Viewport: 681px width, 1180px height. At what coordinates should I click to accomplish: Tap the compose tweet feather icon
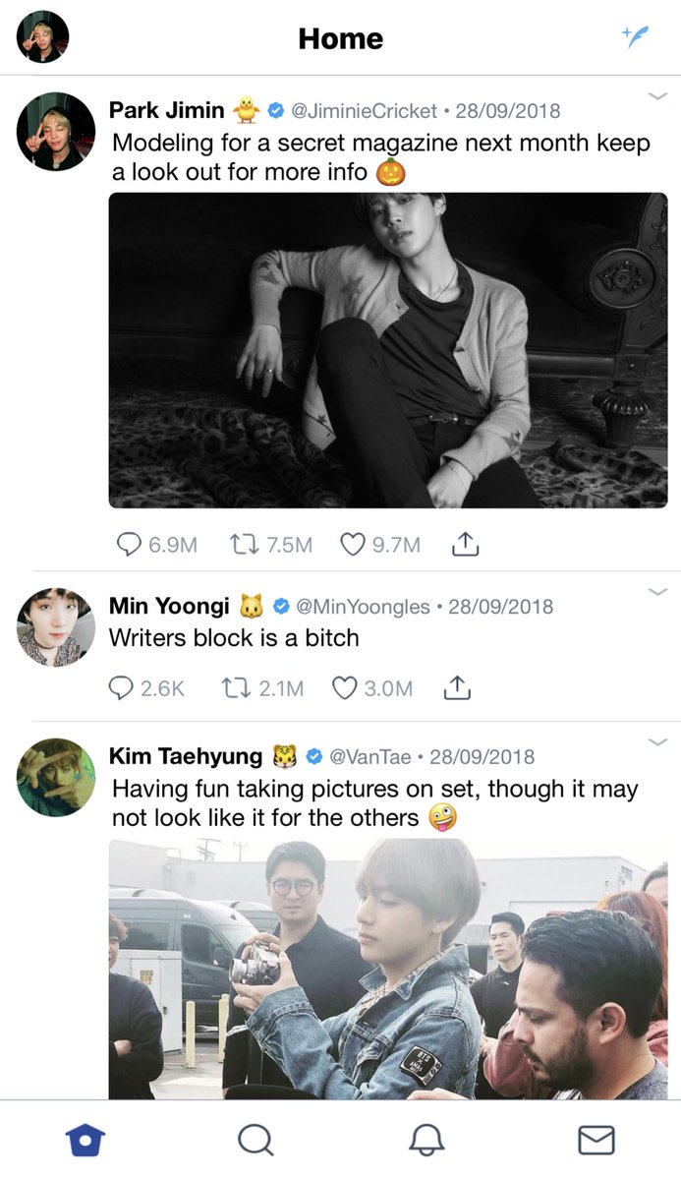click(636, 38)
